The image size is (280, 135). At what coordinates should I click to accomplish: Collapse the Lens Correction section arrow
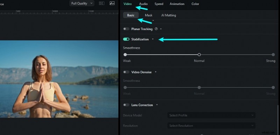(x=157, y=105)
